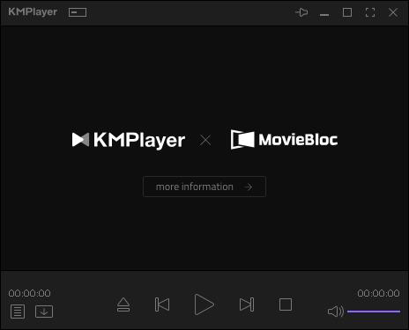This screenshot has width=409, height=330.
Task: Open the KMPlayer title menu
Action: (33, 12)
